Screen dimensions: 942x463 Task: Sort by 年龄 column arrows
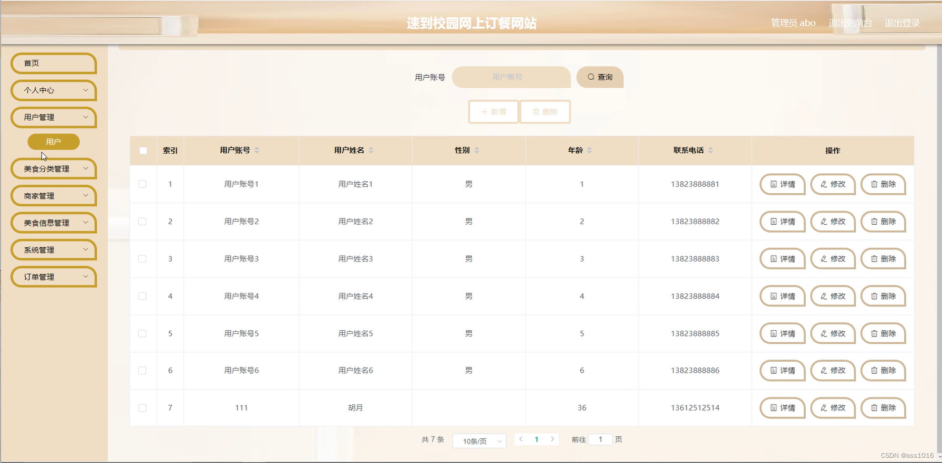[x=589, y=150]
